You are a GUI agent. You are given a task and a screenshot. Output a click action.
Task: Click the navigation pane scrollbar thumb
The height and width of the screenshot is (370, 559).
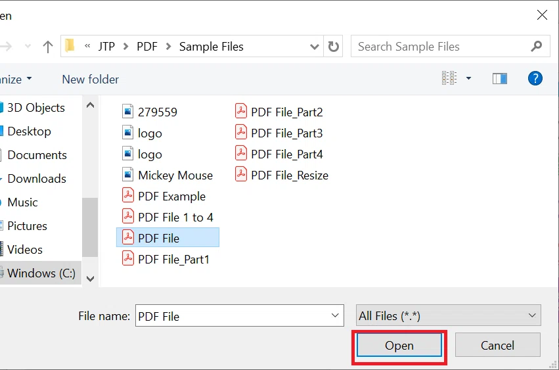(x=90, y=227)
